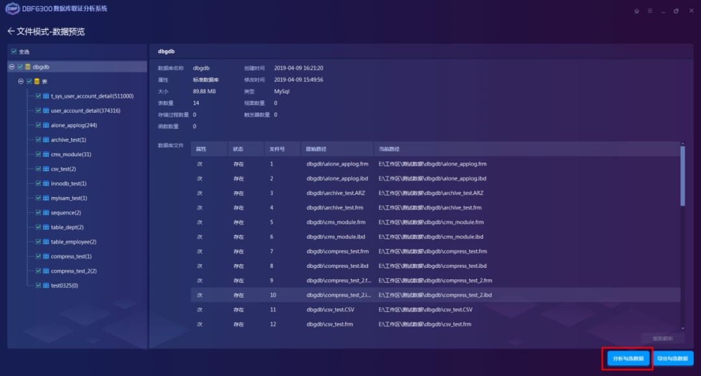
Task: Click table icon of t_sys_user_account_detail(511000)
Action: click(x=45, y=96)
